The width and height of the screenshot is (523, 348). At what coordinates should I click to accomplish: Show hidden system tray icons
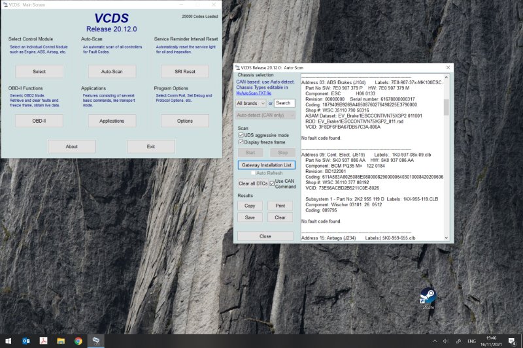[435, 341]
